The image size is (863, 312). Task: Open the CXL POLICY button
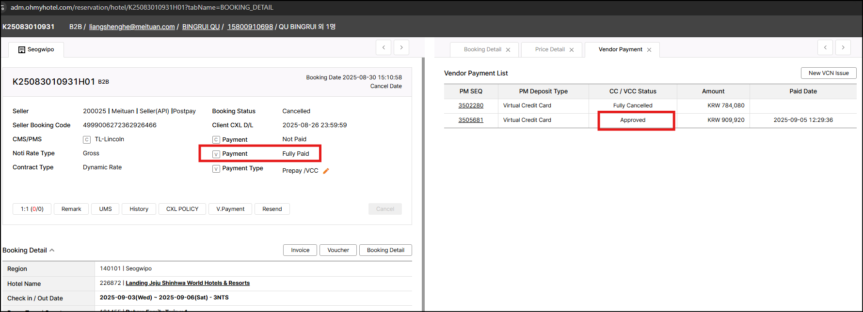(x=182, y=209)
